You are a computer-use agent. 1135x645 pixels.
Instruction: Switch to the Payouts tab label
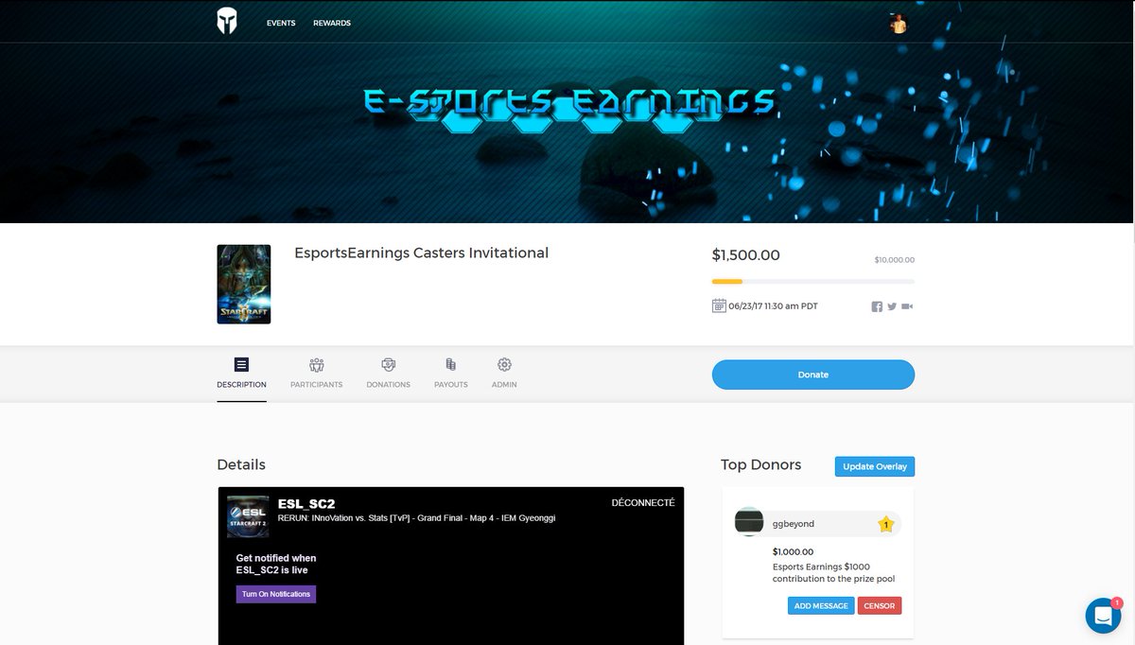tap(451, 385)
